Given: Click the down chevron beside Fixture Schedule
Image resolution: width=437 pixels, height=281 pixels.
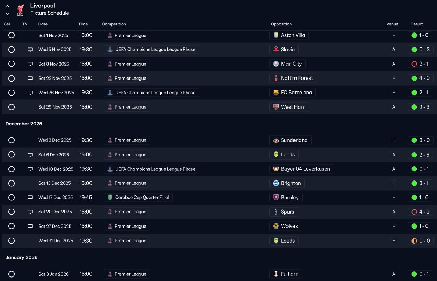Looking at the screenshot, I should [7, 13].
